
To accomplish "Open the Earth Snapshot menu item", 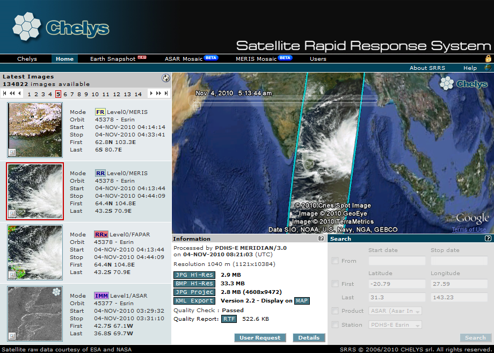I will (x=118, y=59).
